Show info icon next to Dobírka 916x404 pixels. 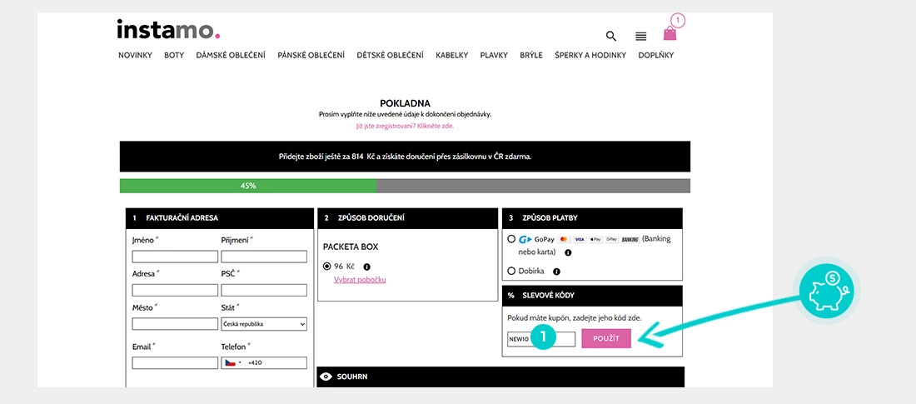pos(556,272)
